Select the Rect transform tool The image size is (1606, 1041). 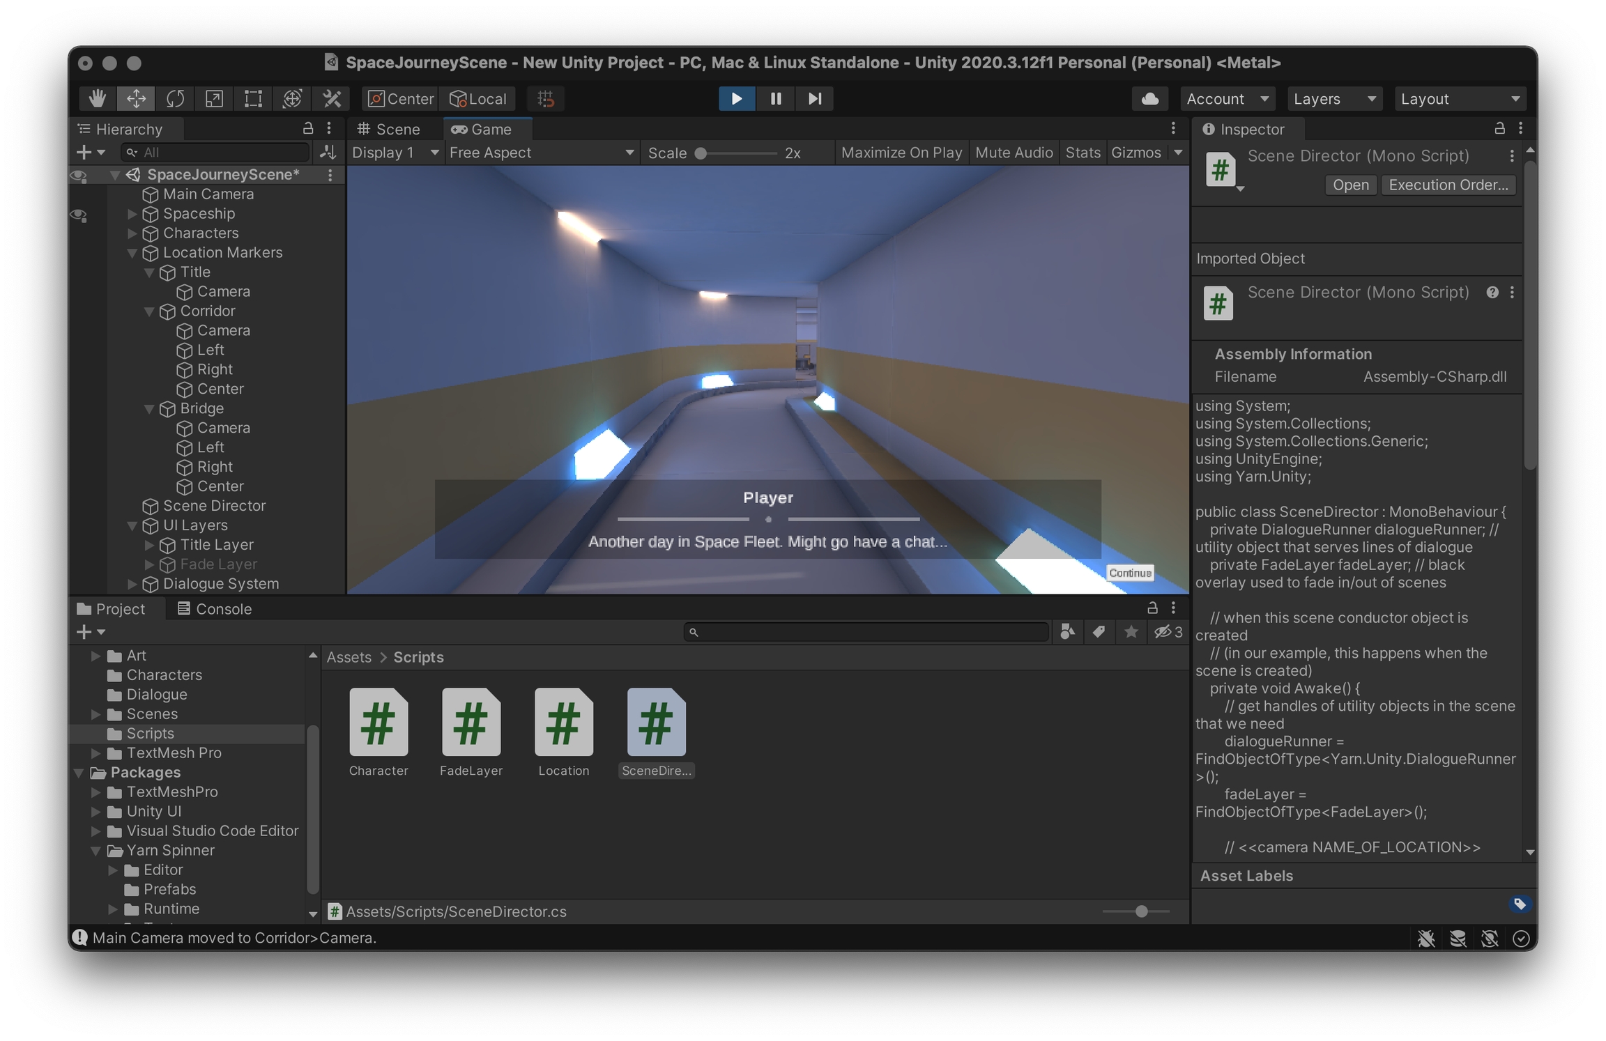253,98
